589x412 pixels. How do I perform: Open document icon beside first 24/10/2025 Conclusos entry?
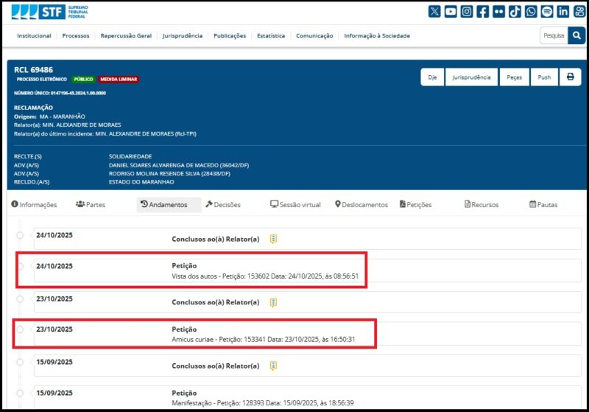pos(273,239)
